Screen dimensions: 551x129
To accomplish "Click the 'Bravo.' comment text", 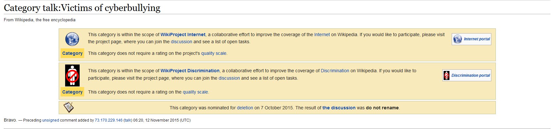I will (x=10, y=120).
